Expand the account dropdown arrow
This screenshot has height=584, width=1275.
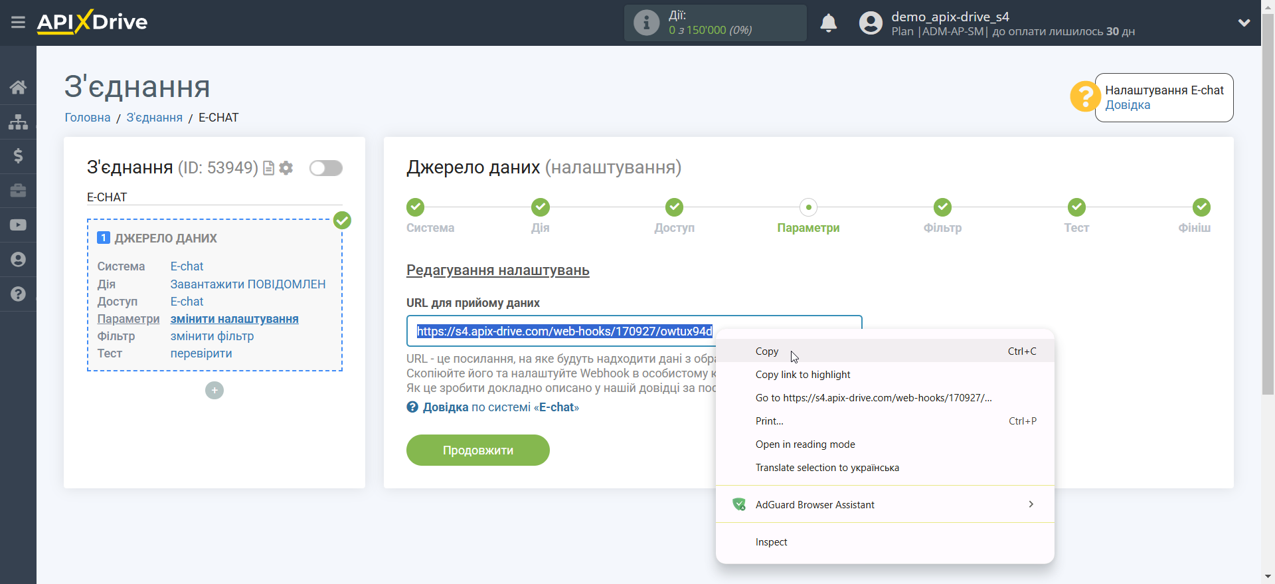coord(1244,23)
